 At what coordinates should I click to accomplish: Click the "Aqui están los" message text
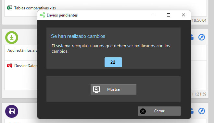click(x=19, y=50)
